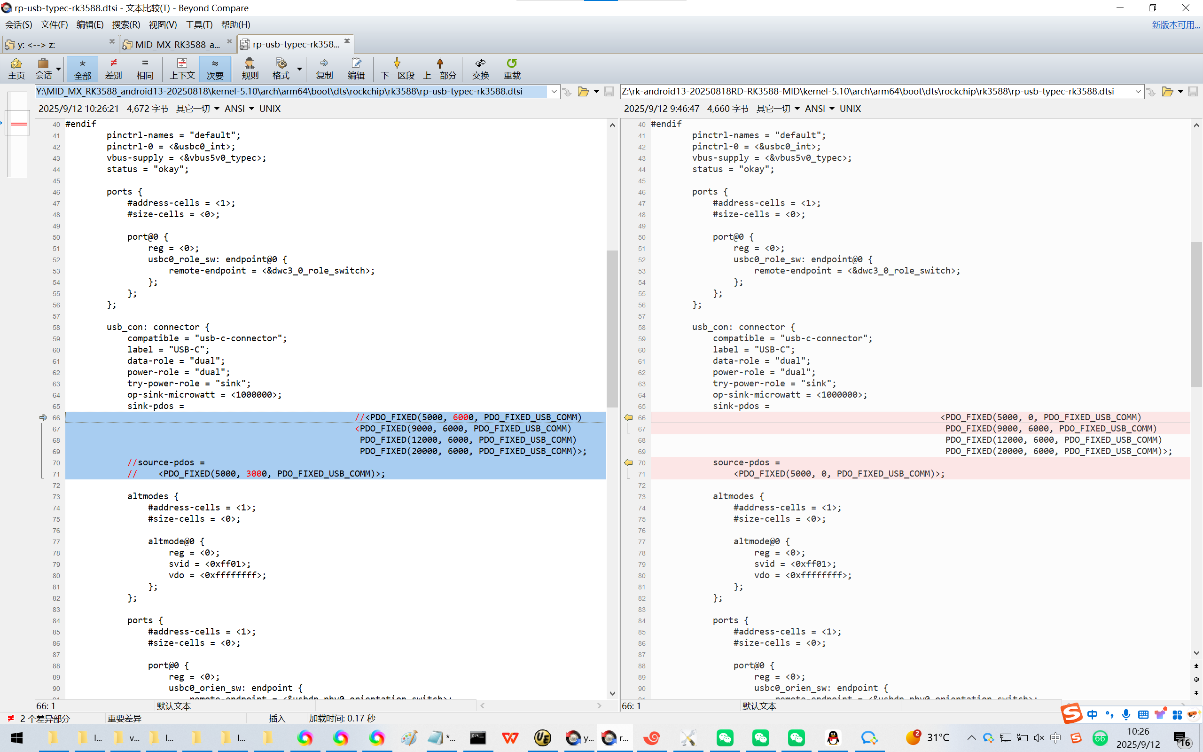Click the right file path input field
1203x752 pixels.
876,92
